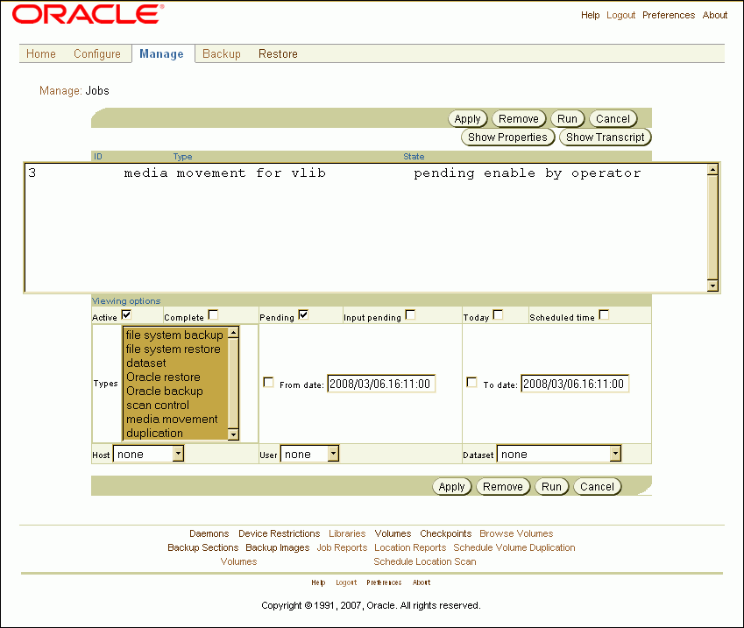Open Browse Volumes link
This screenshot has width=744, height=628.
click(x=516, y=533)
